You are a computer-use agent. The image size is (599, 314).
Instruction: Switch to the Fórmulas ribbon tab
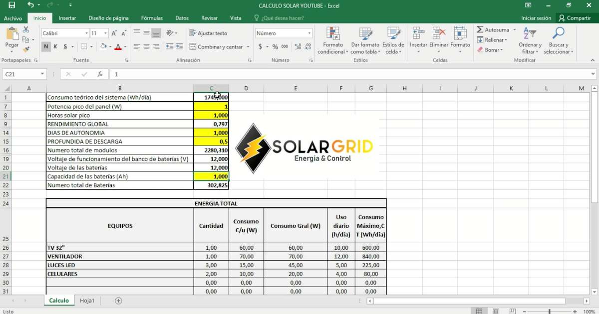tap(152, 17)
